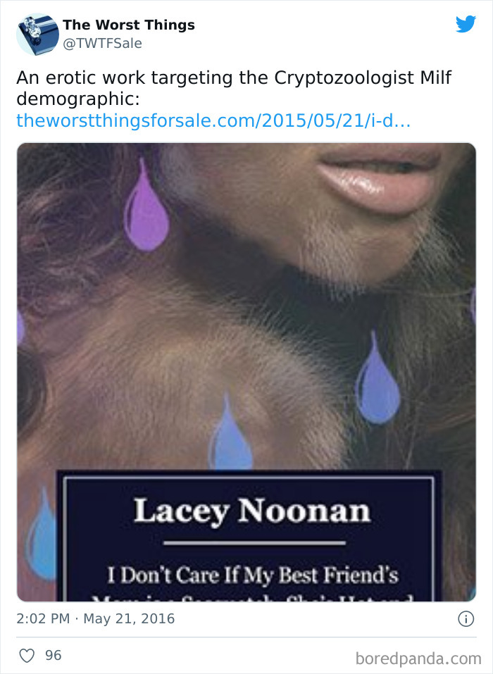Follow the theworstthingsforsale.com link
The image size is (493, 674).
(x=213, y=121)
